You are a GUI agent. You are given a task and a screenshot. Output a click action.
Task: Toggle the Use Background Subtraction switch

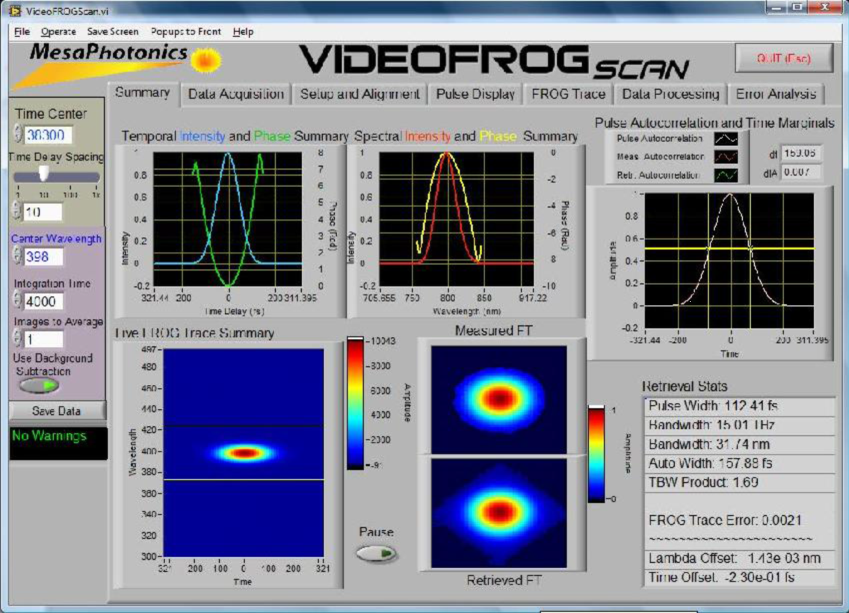[39, 386]
